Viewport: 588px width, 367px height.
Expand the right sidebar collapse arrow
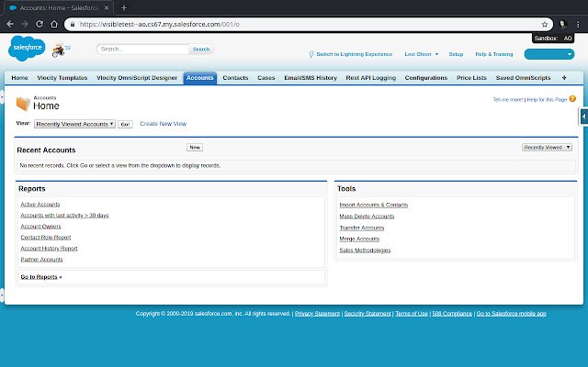tap(583, 117)
